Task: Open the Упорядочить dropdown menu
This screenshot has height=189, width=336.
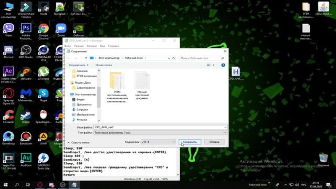Action: pos(78,65)
